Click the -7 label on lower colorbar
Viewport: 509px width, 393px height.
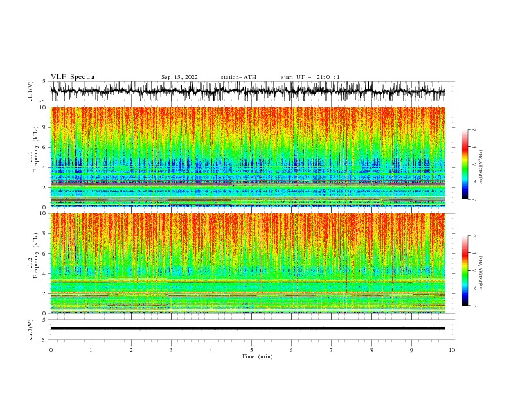(474, 306)
